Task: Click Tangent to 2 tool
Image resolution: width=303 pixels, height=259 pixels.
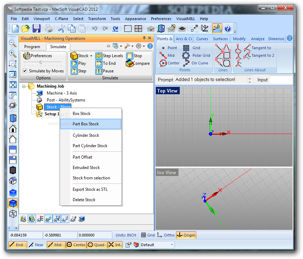Action: coord(259,55)
